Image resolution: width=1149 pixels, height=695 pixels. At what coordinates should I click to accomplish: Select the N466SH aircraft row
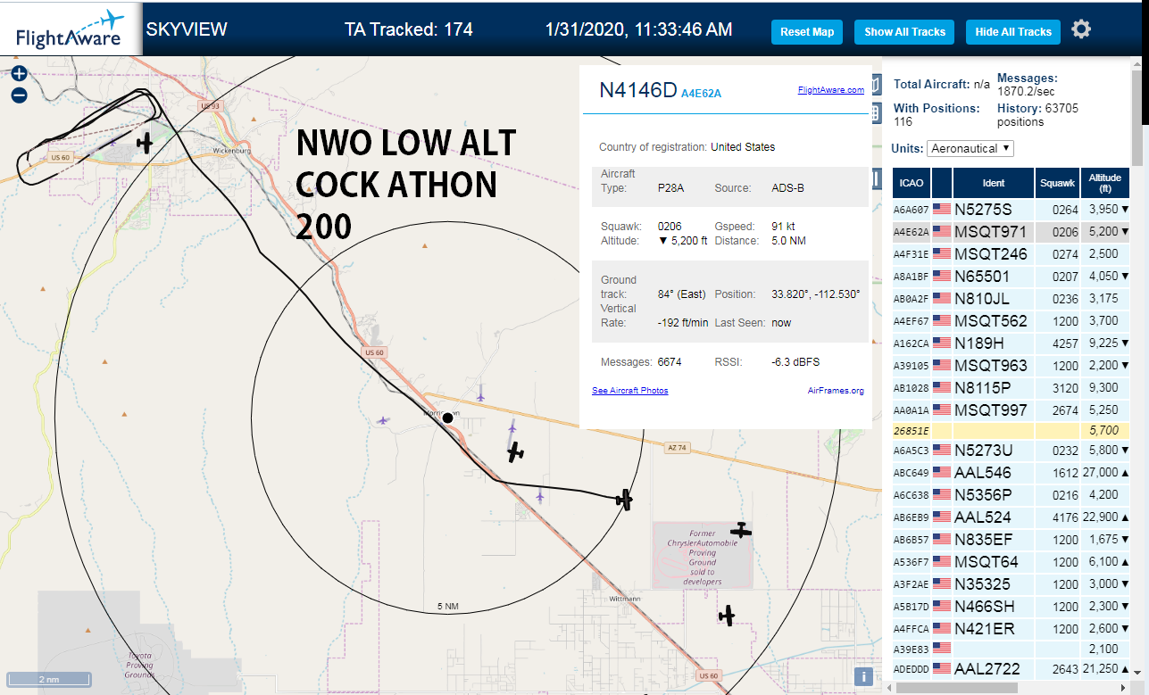click(x=1012, y=607)
